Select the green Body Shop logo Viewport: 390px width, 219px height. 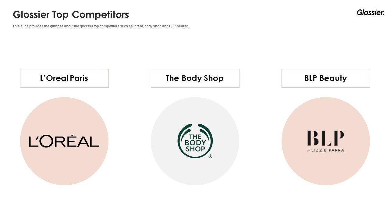point(195,141)
